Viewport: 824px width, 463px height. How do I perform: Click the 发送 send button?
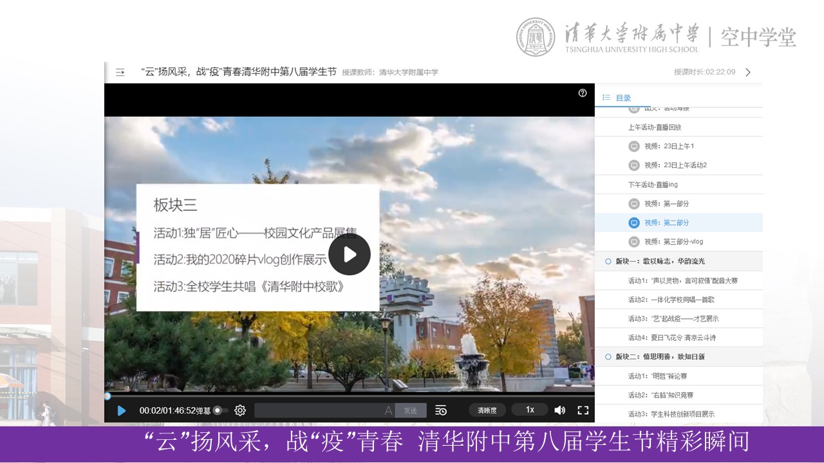[x=410, y=410]
